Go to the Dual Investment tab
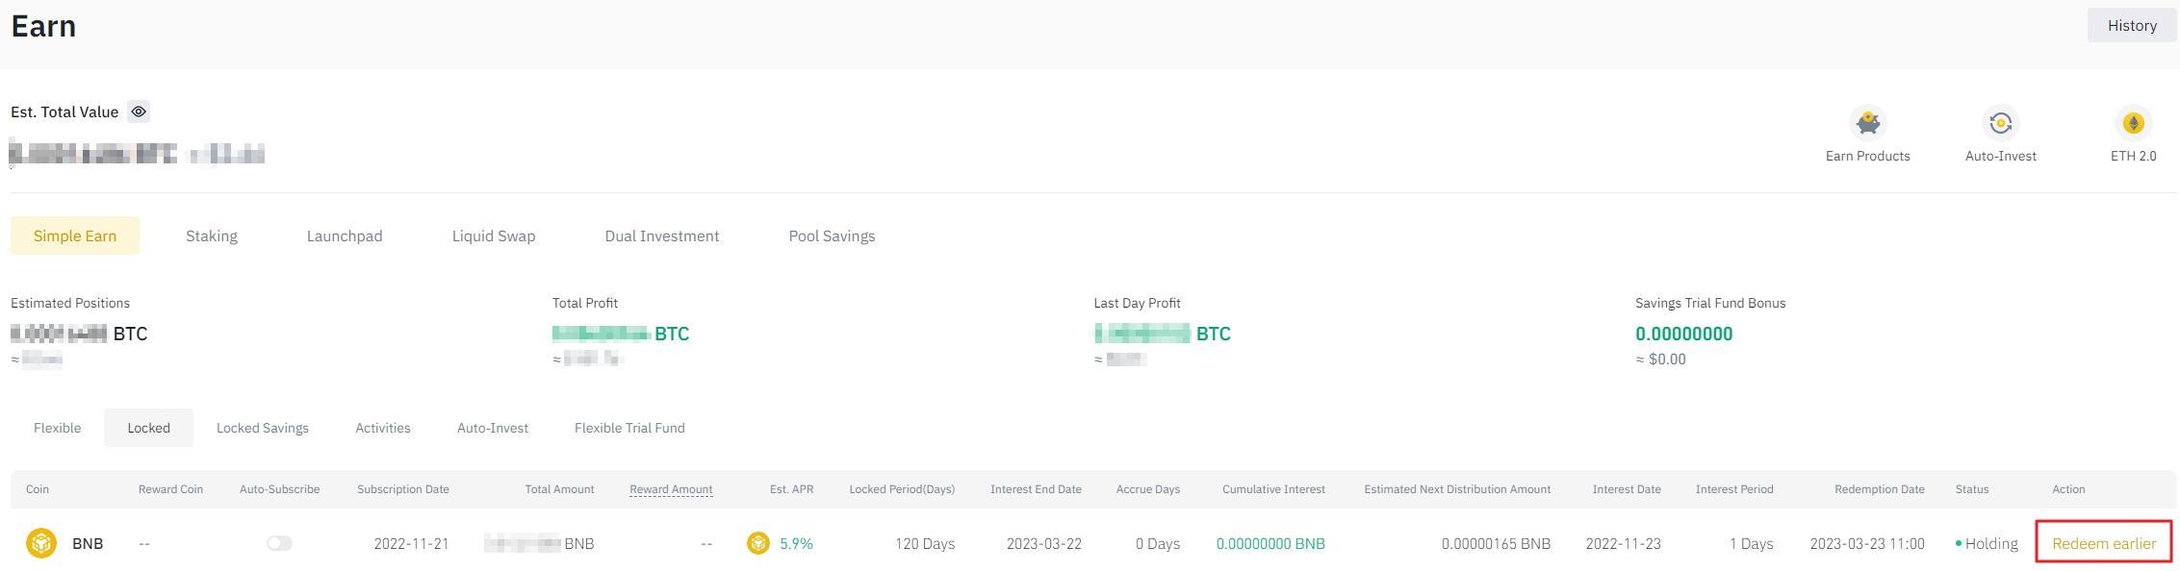The height and width of the screenshot is (571, 2180). point(661,236)
